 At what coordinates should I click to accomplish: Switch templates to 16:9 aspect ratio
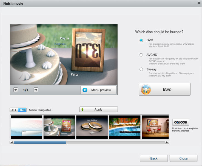point(22,110)
